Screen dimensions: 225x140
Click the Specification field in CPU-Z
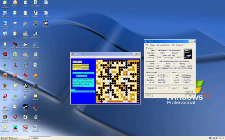tap(174, 61)
